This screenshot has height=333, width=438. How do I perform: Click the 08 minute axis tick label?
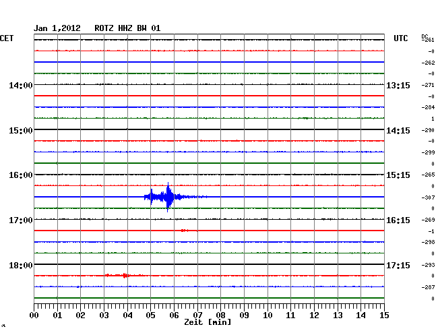click(220, 315)
